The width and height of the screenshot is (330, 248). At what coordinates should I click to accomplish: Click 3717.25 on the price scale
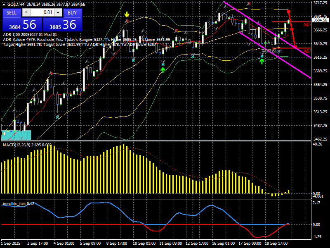coord(320,2)
